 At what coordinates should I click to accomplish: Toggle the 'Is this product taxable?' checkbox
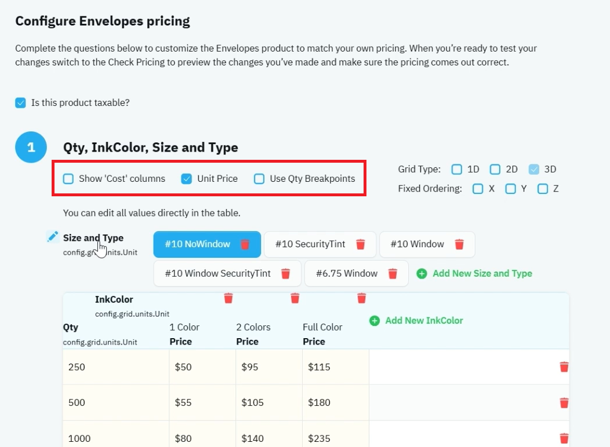(21, 103)
